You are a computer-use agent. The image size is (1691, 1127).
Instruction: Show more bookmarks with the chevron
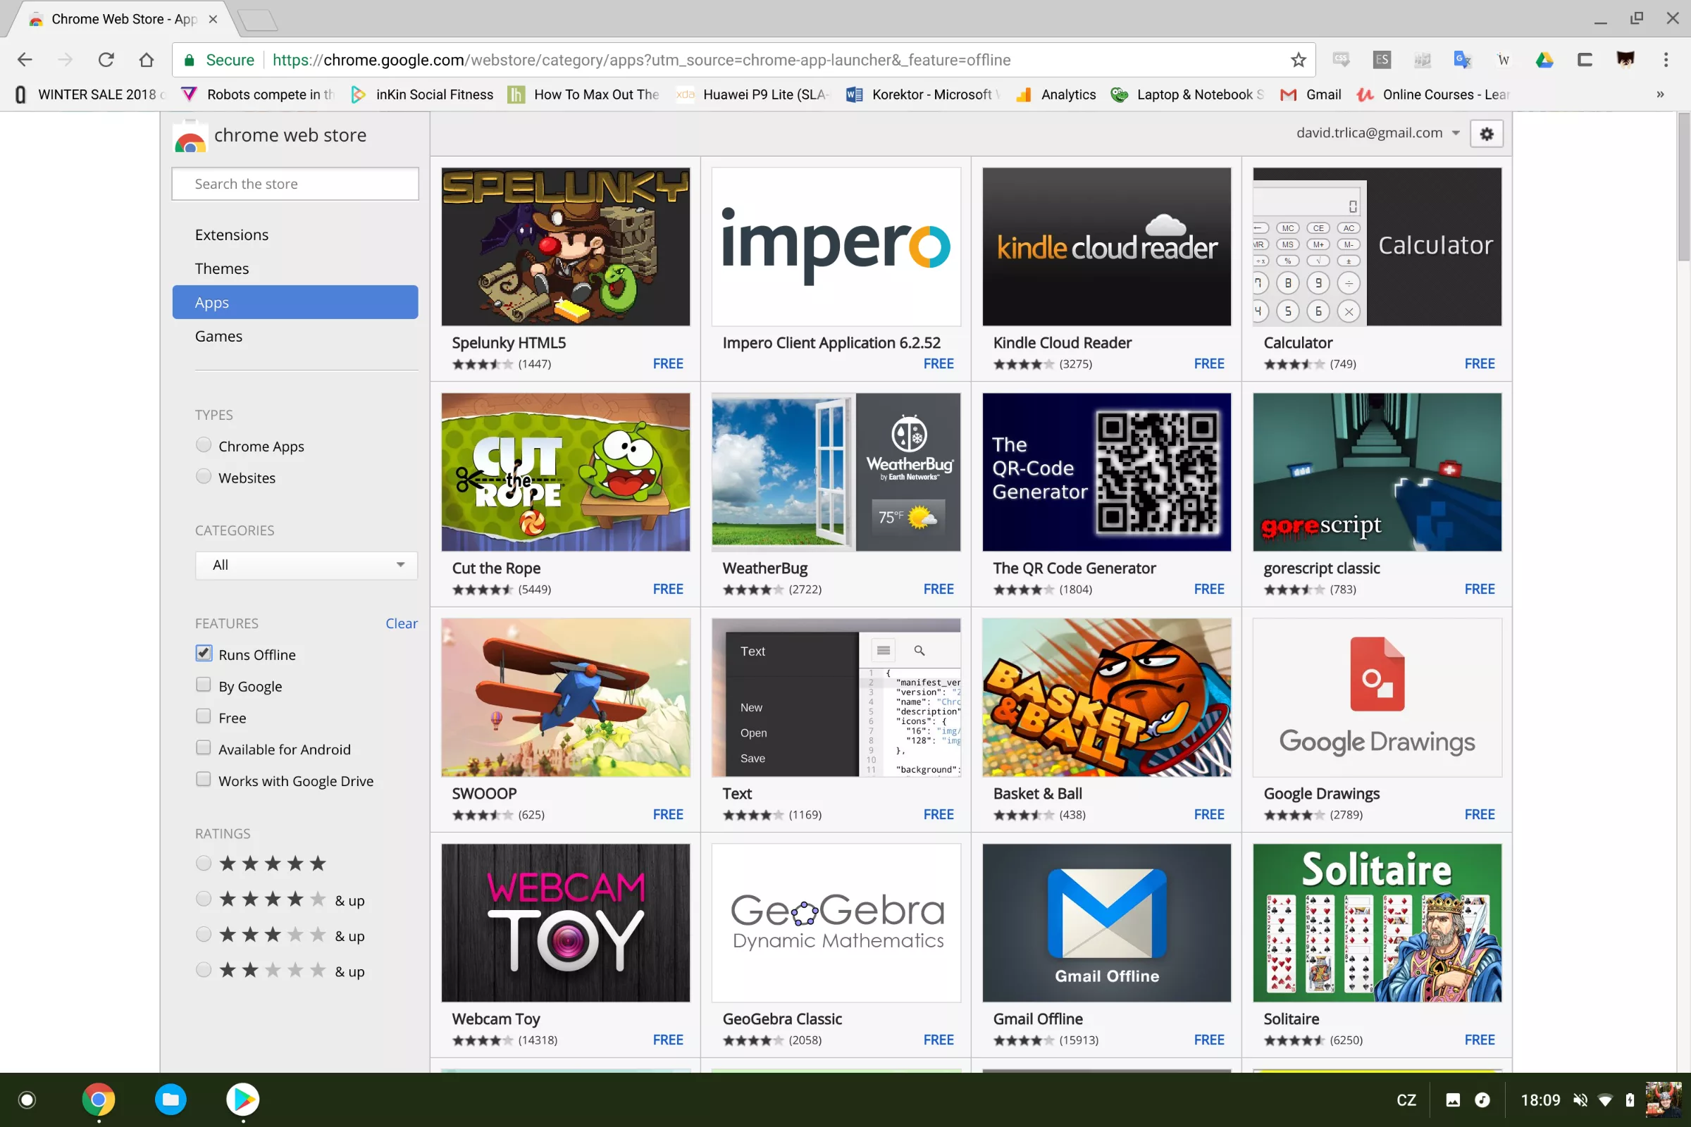point(1660,95)
